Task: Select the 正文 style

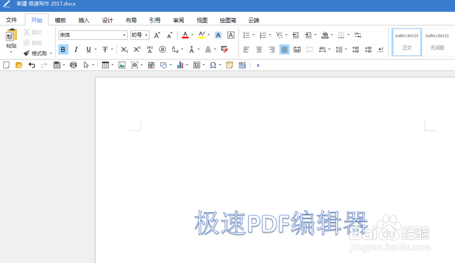Action: point(406,42)
